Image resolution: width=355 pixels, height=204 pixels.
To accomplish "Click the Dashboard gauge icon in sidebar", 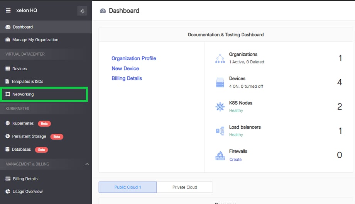I will coord(8,27).
